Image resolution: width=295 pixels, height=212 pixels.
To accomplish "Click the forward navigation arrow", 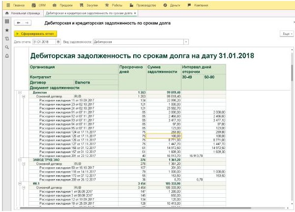I will pos(27,23).
